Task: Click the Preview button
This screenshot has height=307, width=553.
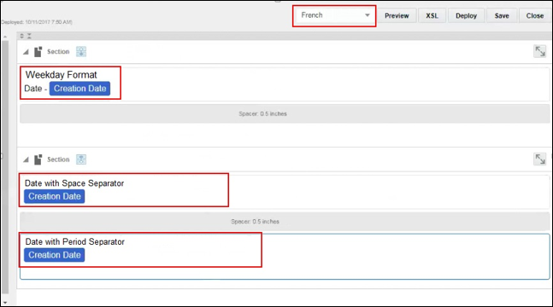Action: [397, 16]
